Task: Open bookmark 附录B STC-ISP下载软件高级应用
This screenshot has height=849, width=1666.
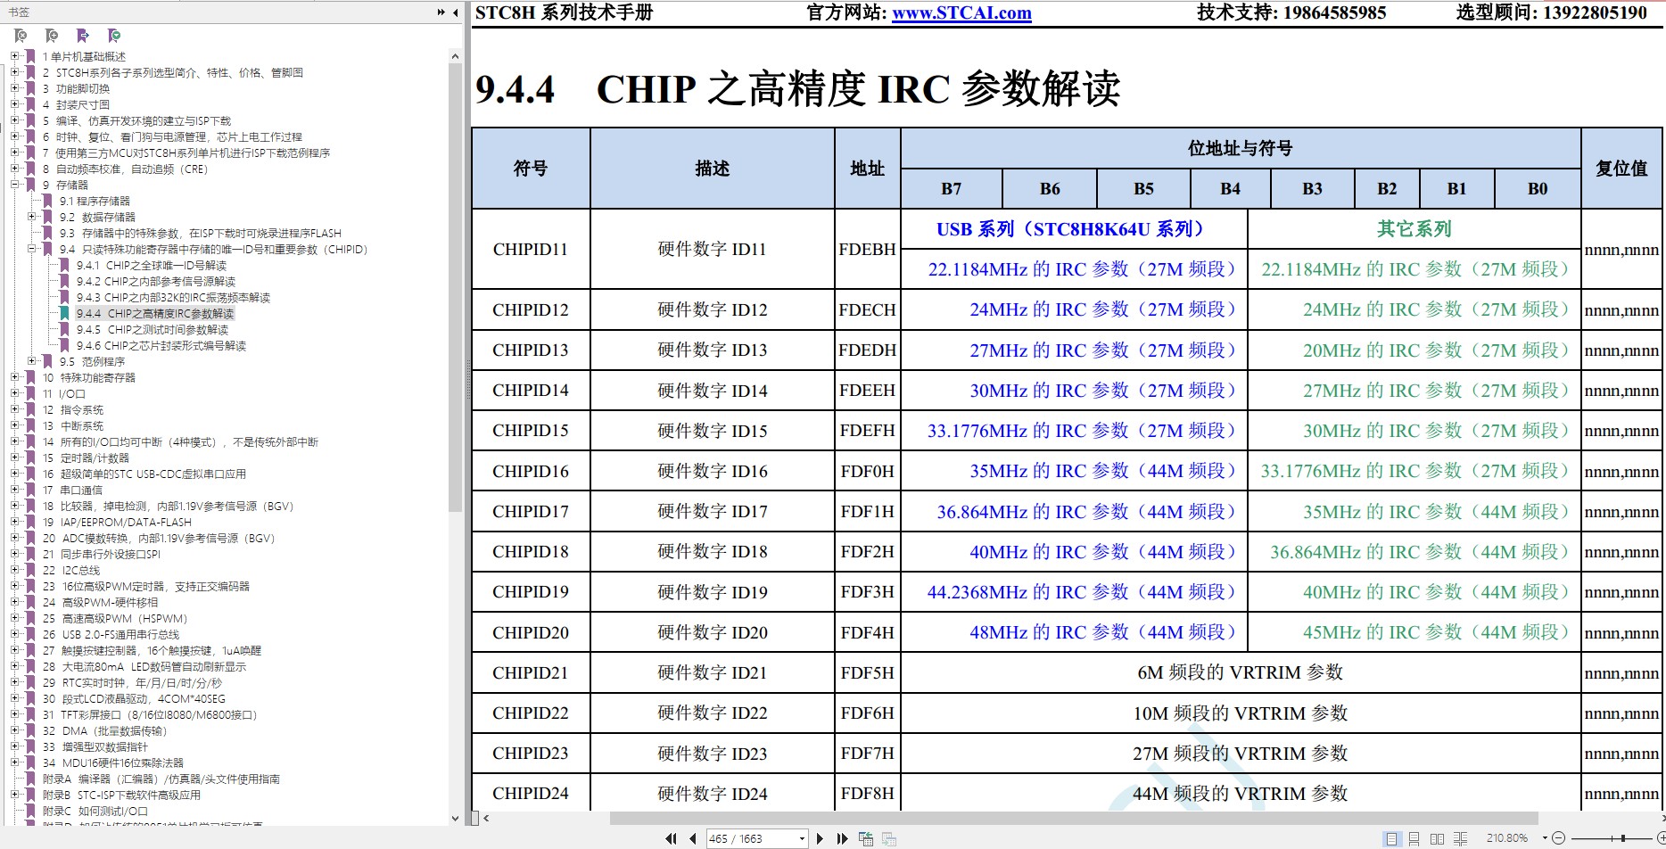Action: tap(121, 795)
